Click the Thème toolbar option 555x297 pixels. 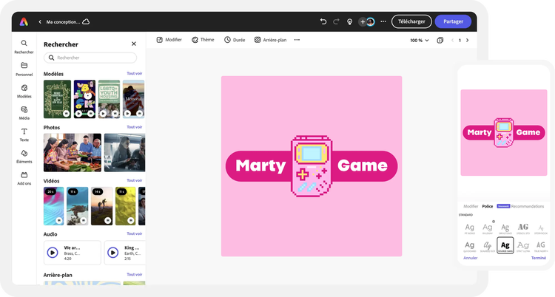pyautogui.click(x=203, y=40)
